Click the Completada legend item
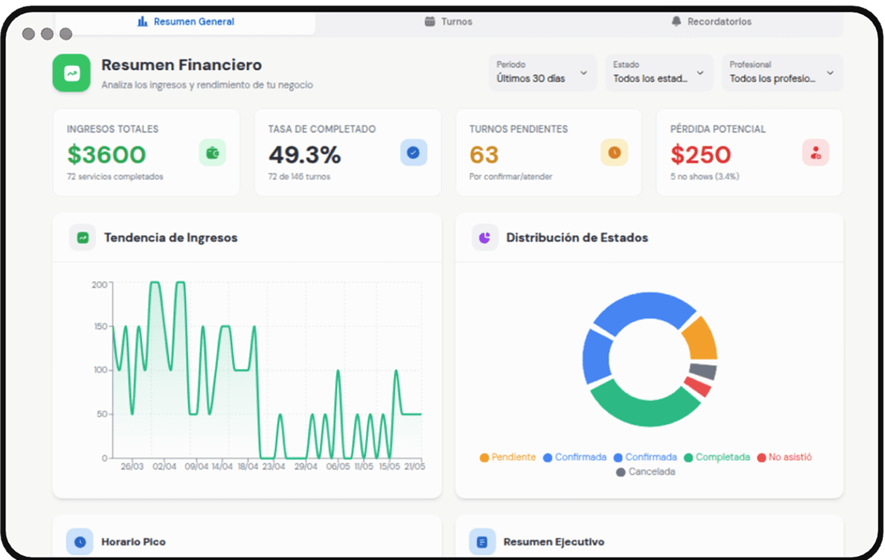The width and height of the screenshot is (885, 560). coord(717,457)
